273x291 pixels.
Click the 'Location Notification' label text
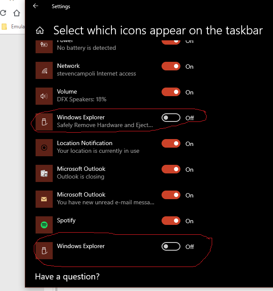(84, 143)
